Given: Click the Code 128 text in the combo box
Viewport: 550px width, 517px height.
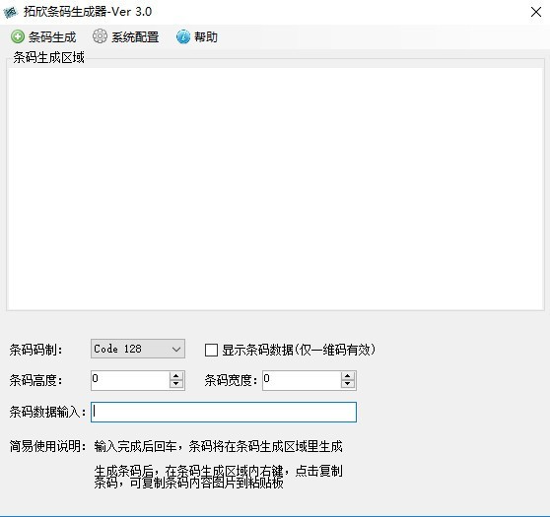Looking at the screenshot, I should click(117, 349).
